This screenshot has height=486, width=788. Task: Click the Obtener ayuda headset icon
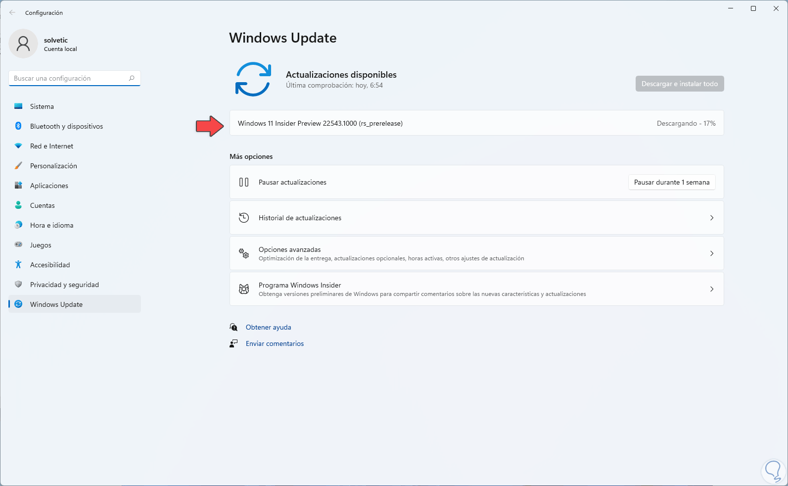233,327
